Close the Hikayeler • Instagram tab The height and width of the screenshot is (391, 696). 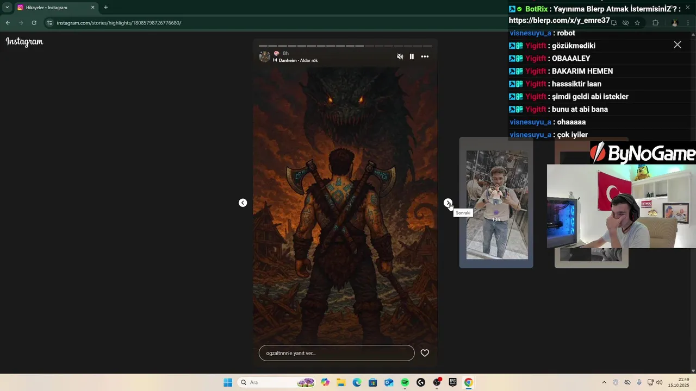(x=92, y=8)
